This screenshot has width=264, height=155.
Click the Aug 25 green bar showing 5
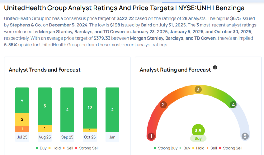(x=45, y=106)
